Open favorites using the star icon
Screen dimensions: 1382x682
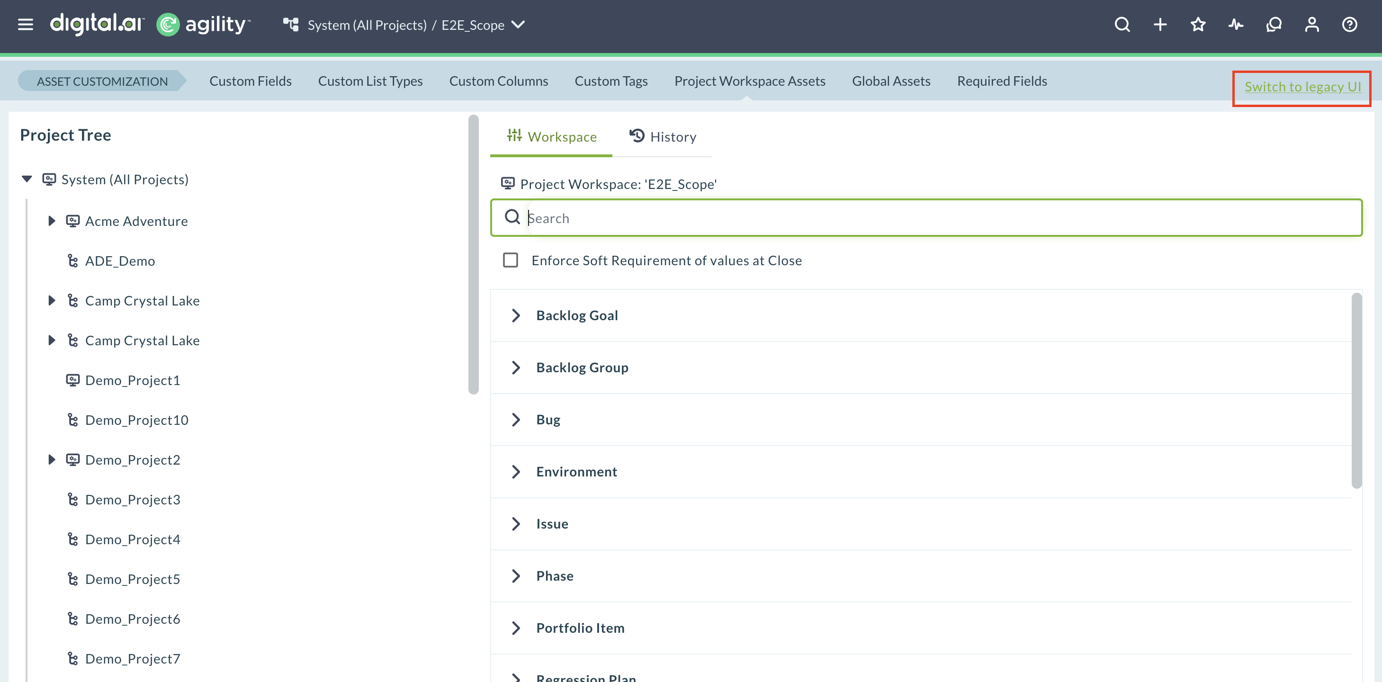1197,25
